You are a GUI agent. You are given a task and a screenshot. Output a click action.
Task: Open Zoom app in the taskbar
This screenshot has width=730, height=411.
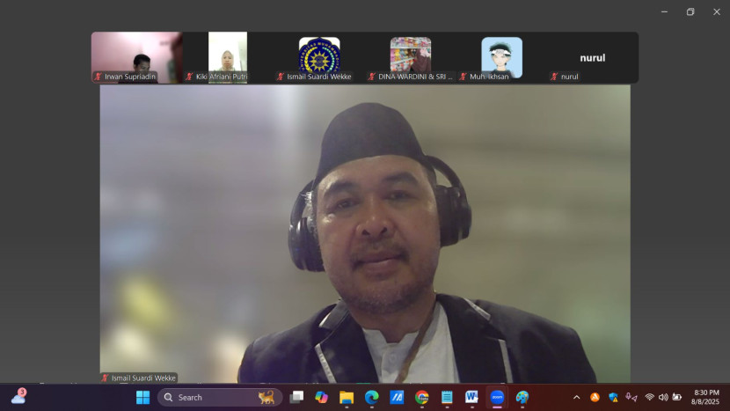[x=497, y=397]
